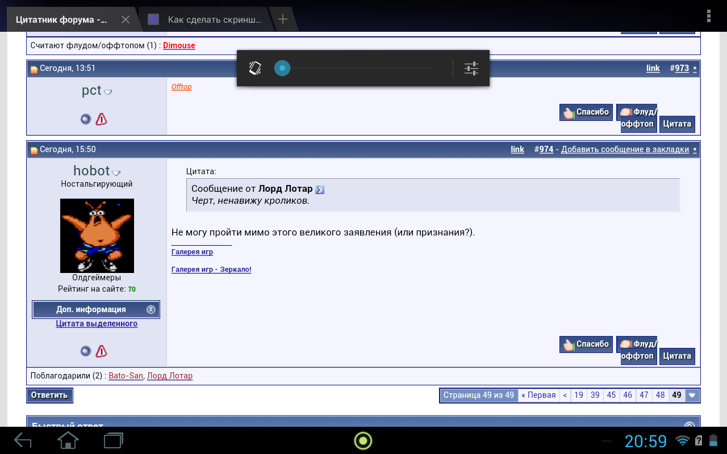Go to previous page with < link
Viewport: 727px width, 454px height.
click(x=565, y=395)
